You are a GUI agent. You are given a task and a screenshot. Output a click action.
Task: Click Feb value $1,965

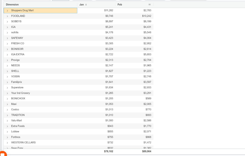tap(147, 66)
